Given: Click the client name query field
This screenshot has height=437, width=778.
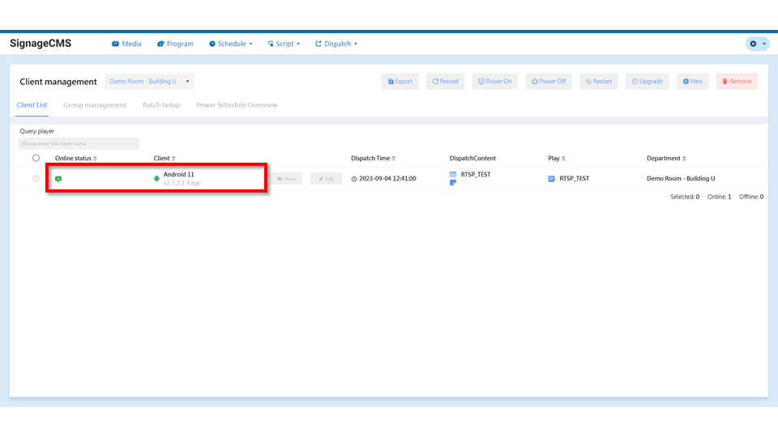Looking at the screenshot, I should (x=79, y=143).
